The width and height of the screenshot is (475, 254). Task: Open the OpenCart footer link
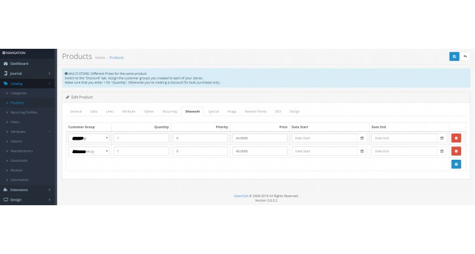[241, 196]
